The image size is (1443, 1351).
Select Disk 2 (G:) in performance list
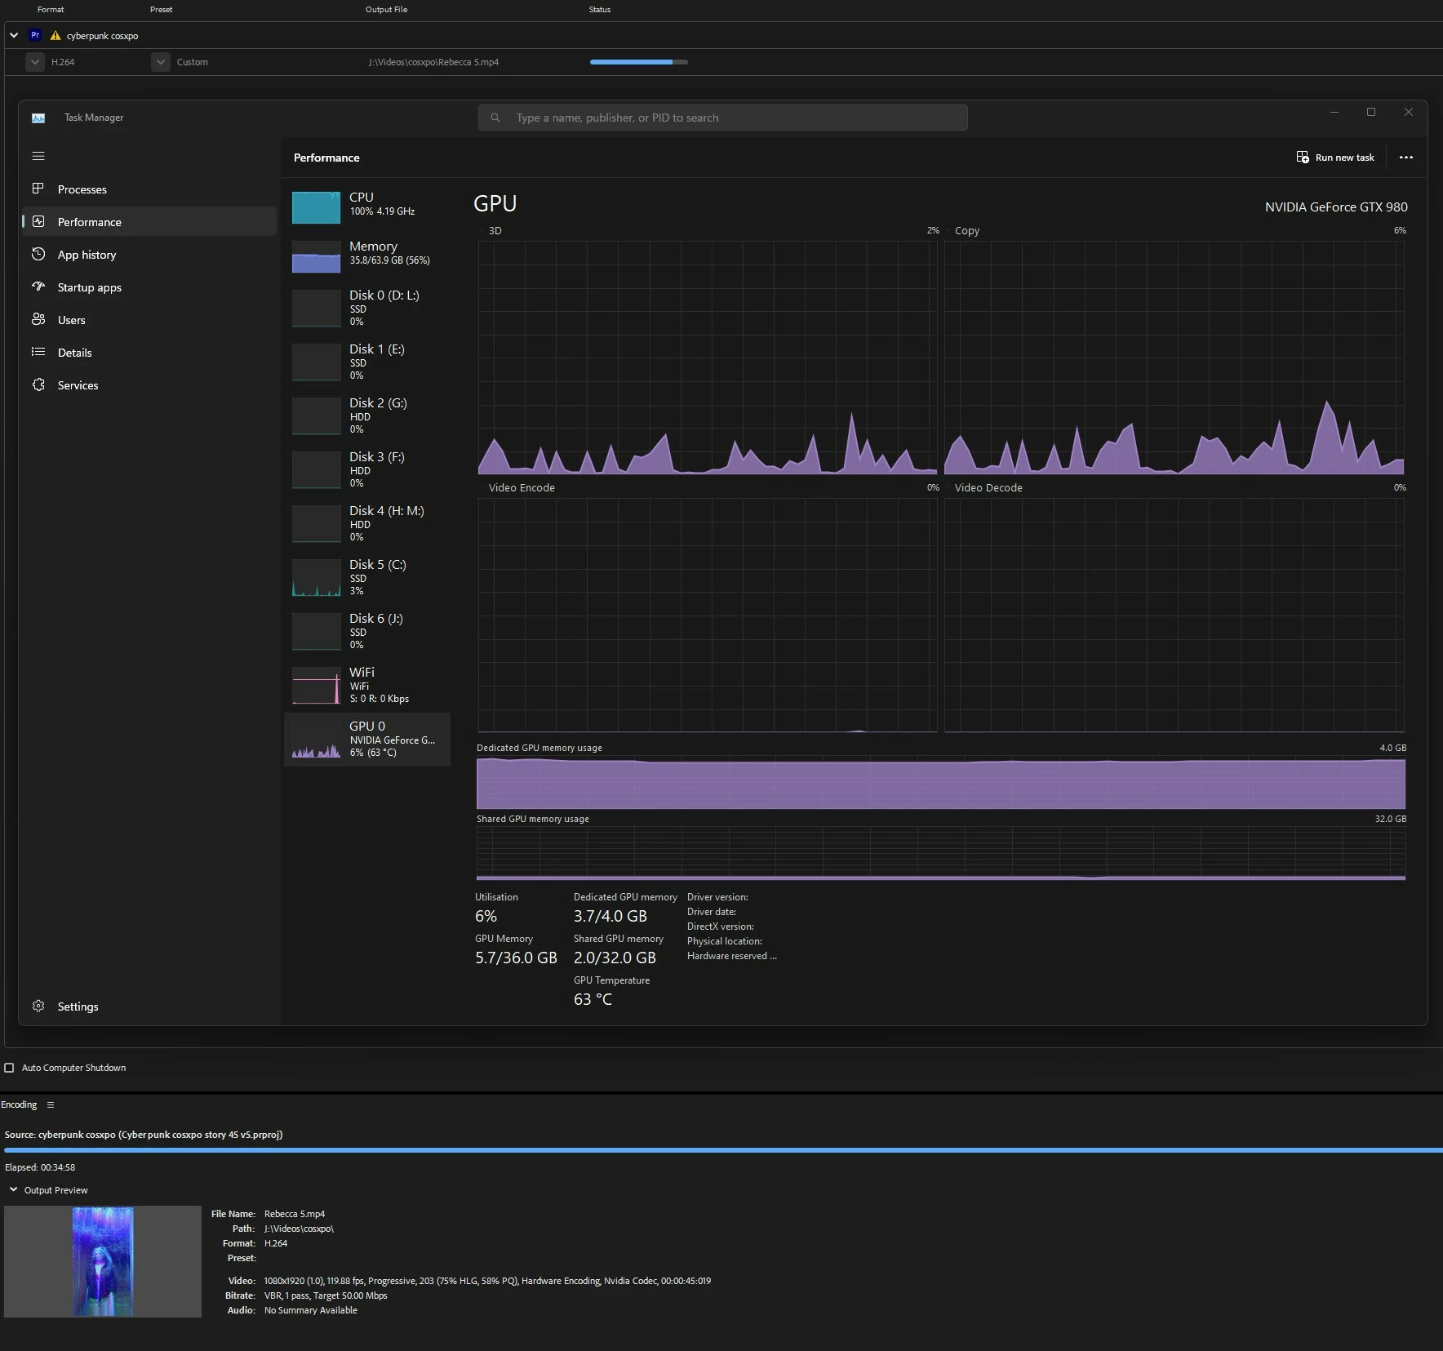coord(367,416)
